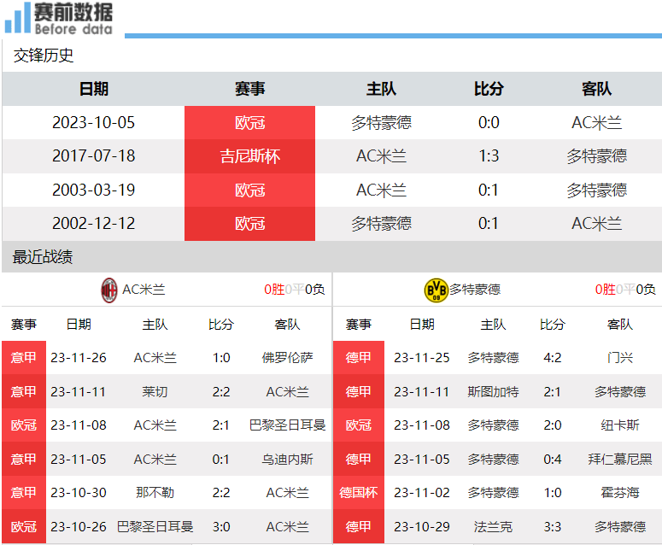Click 莱切 home team on 23-11-11
The width and height of the screenshot is (662, 545).
click(x=155, y=392)
